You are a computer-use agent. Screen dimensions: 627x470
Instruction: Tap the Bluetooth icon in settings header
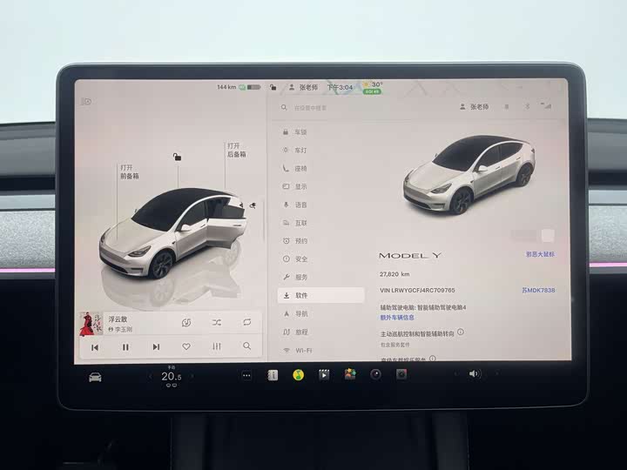[528, 106]
